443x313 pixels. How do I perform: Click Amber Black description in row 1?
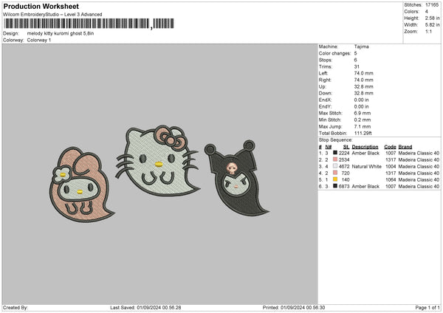(365, 153)
